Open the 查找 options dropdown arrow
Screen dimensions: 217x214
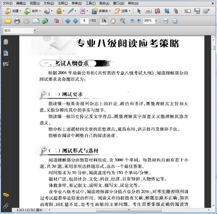(x=35, y=31)
